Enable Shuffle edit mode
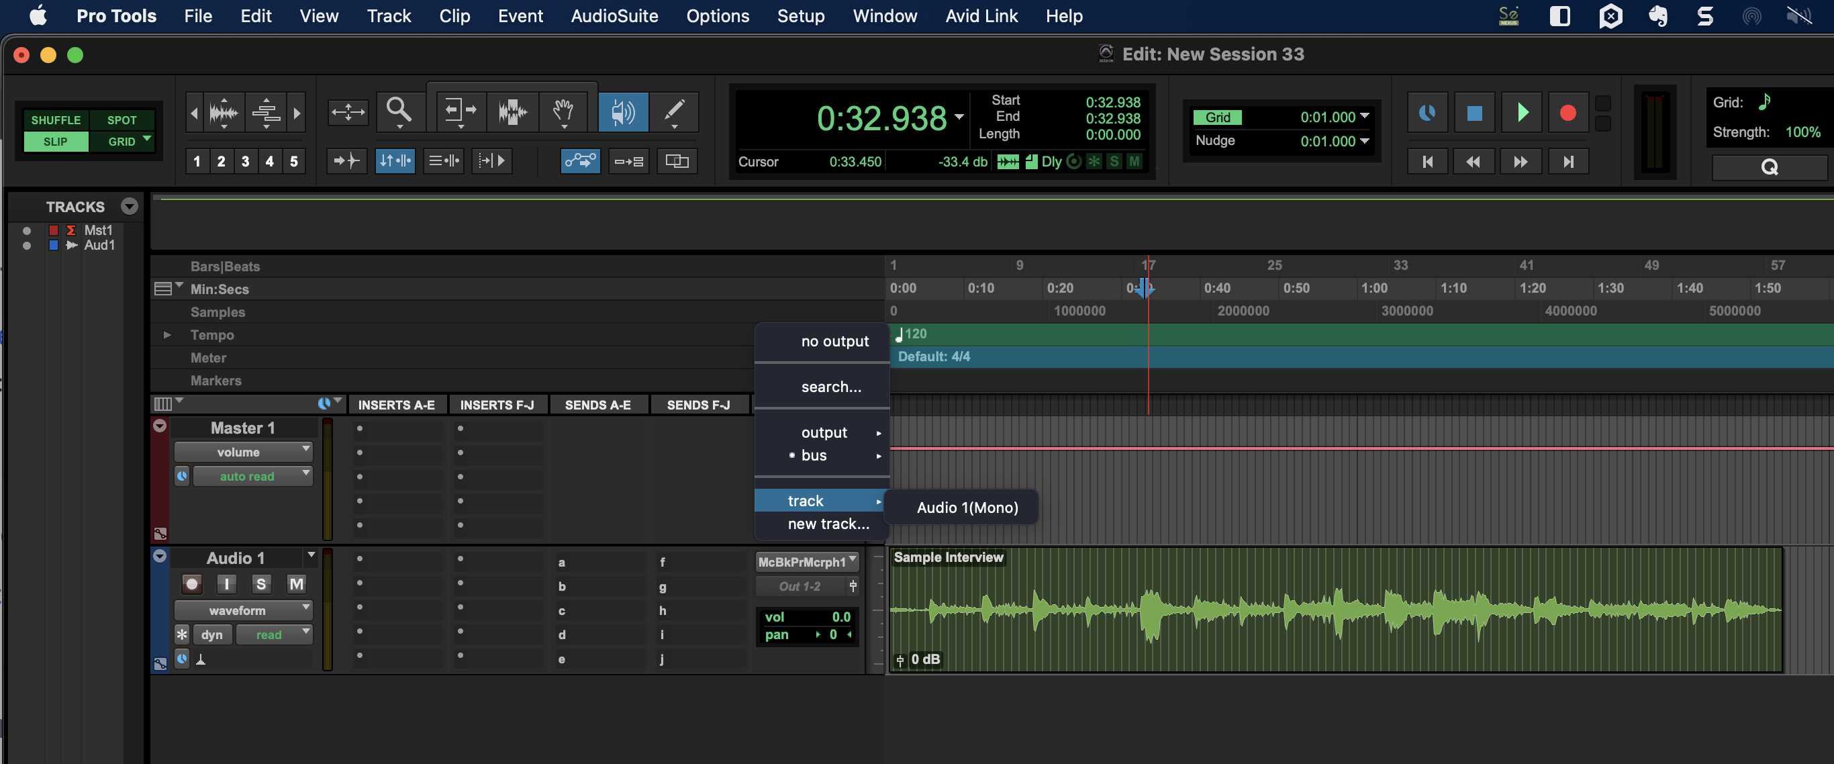This screenshot has height=764, width=1834. pyautogui.click(x=56, y=120)
